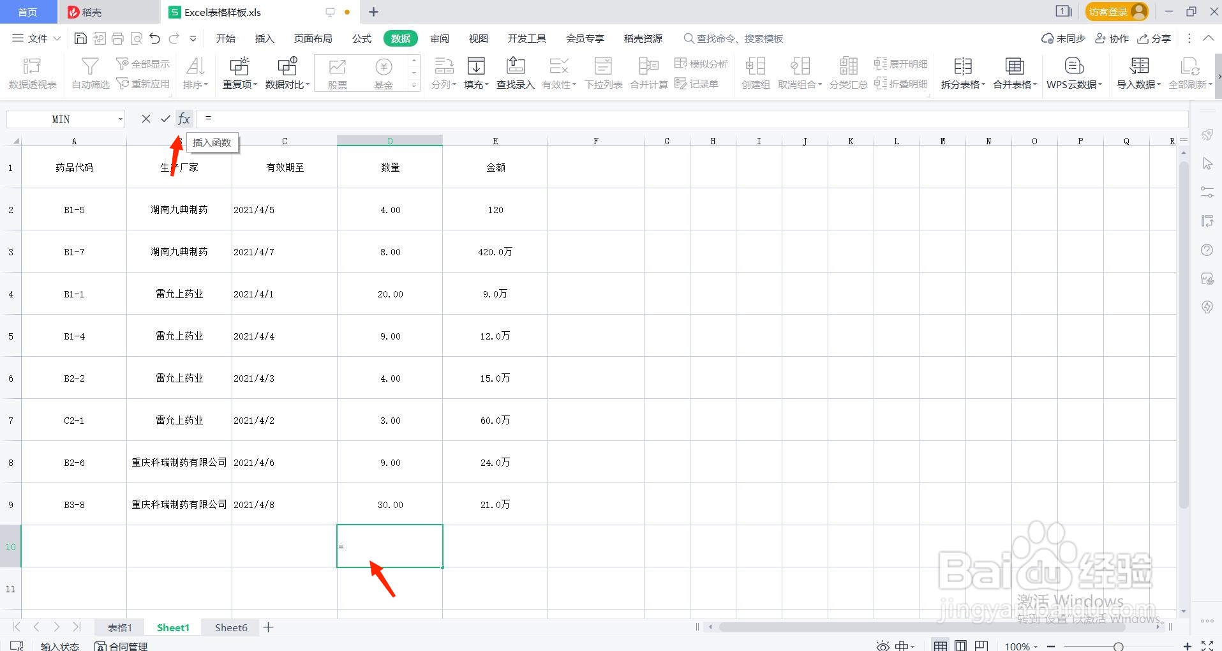Open the Sort (排序) tool
1222x651 pixels.
click(x=195, y=73)
